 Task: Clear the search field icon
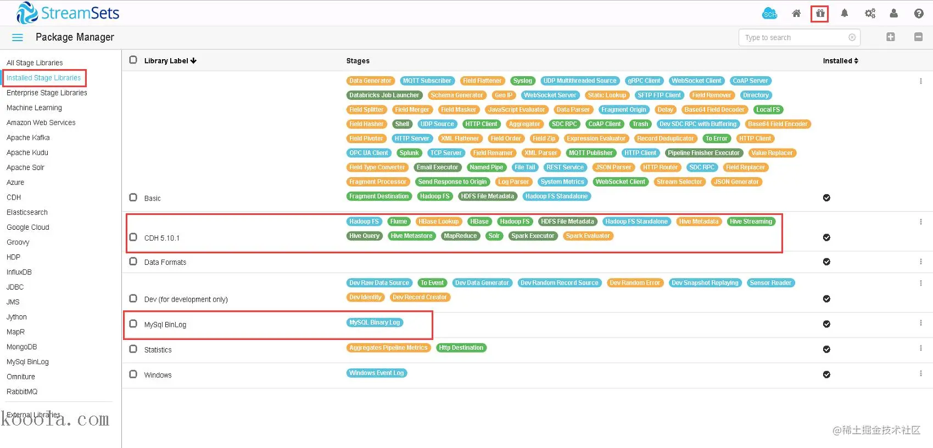[852, 37]
